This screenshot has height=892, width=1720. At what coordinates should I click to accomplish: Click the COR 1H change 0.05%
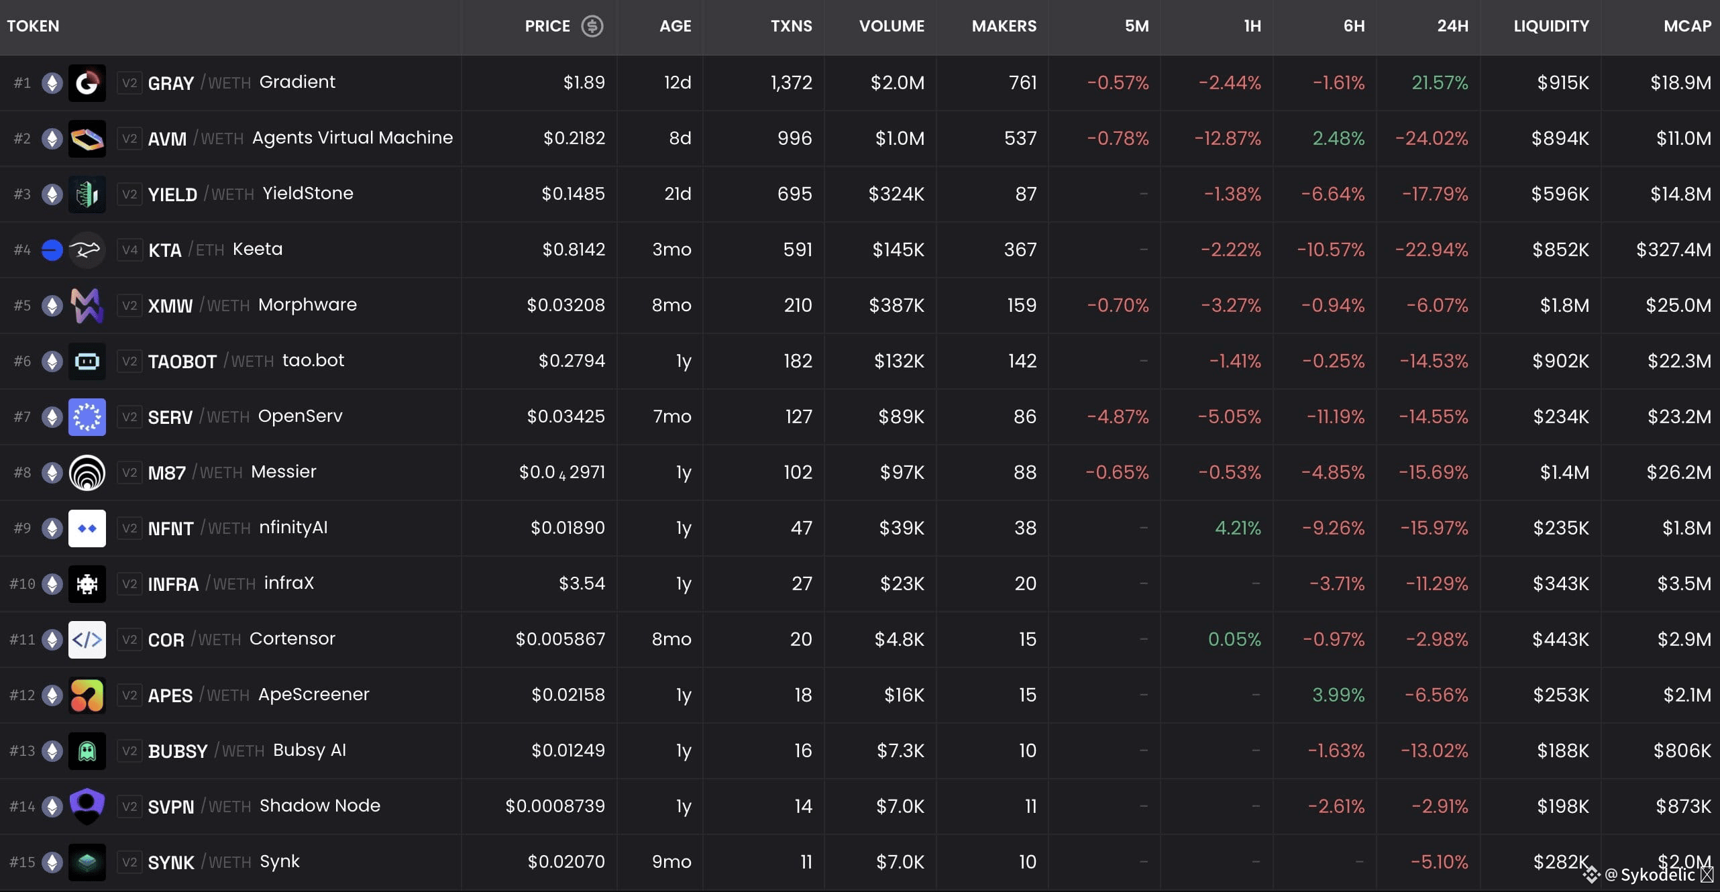[1234, 639]
